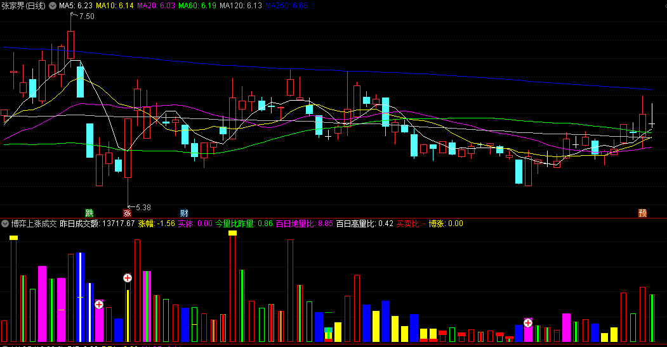Click the green MA60: 6.19 label
This screenshot has height=347, width=667.
tap(197, 6)
